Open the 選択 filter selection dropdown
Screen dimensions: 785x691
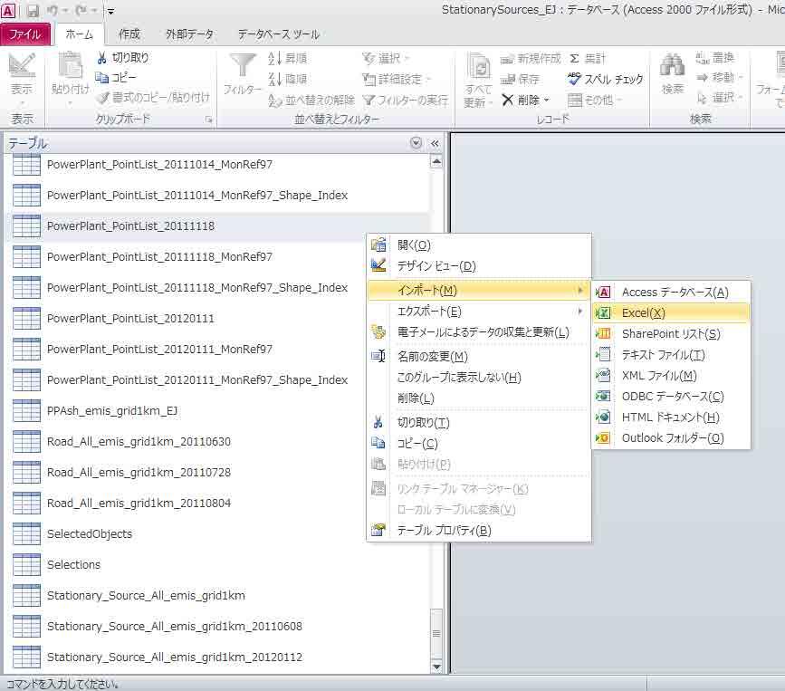tap(386, 59)
